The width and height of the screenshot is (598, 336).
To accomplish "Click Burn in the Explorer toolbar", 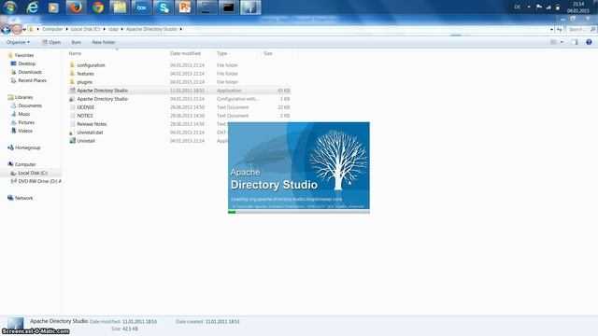I will (x=77, y=42).
